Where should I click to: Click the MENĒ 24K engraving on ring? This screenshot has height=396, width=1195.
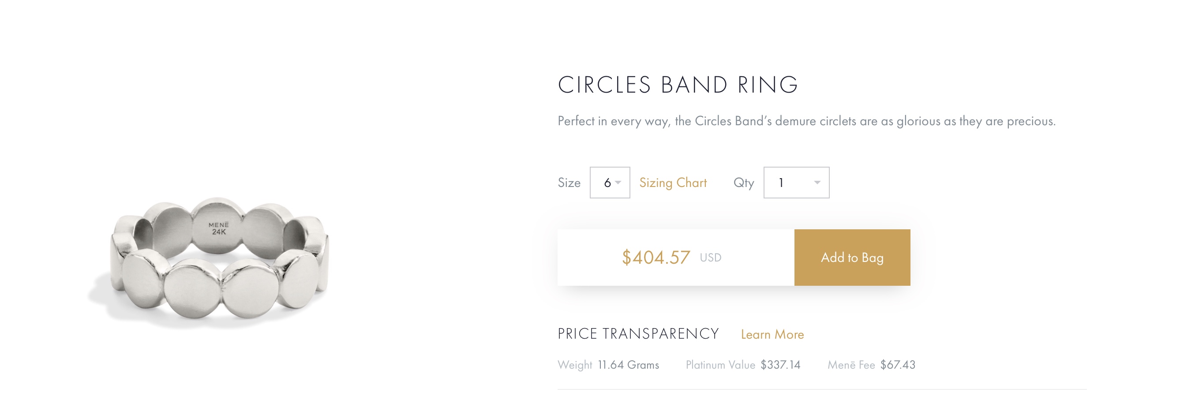218,228
